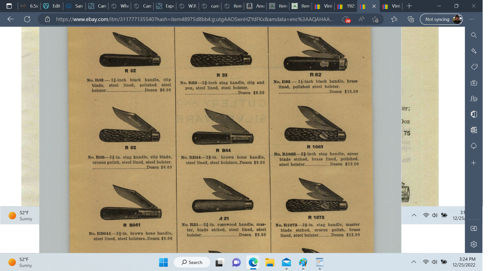Viewport: 496px width, 271px height.
Task: Open Games chess icon in sidebar
Action: click(474, 98)
